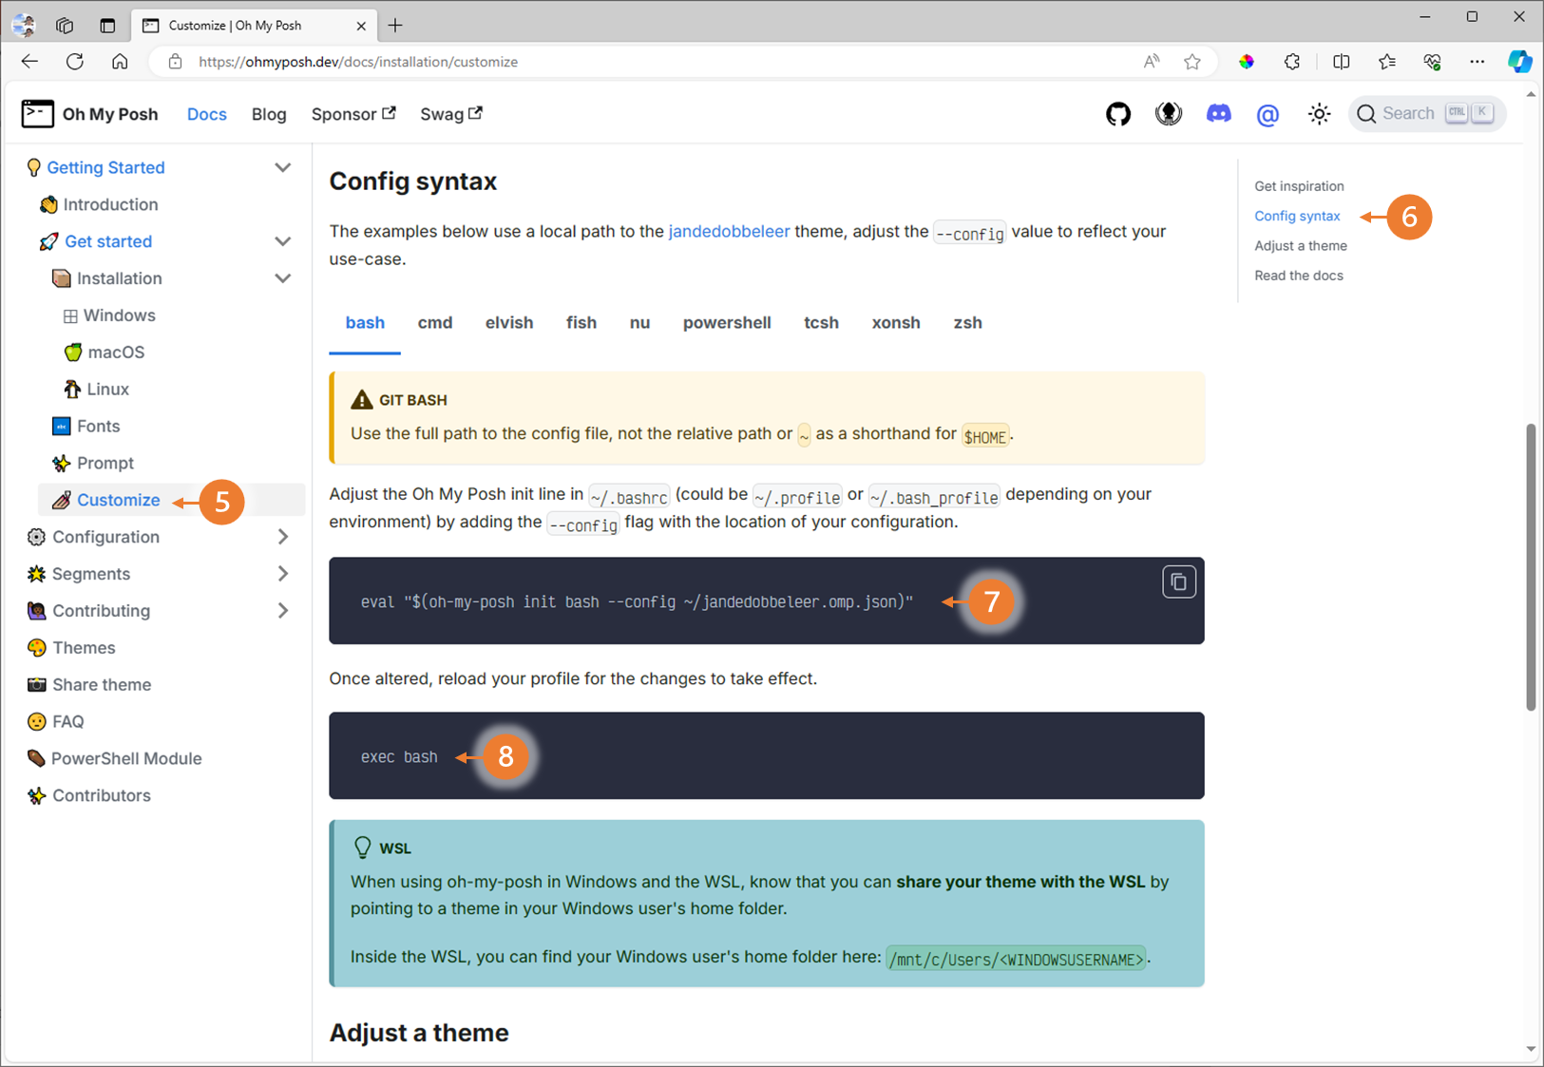
Task: Open the jandedobbeleer theme link
Action: [729, 231]
